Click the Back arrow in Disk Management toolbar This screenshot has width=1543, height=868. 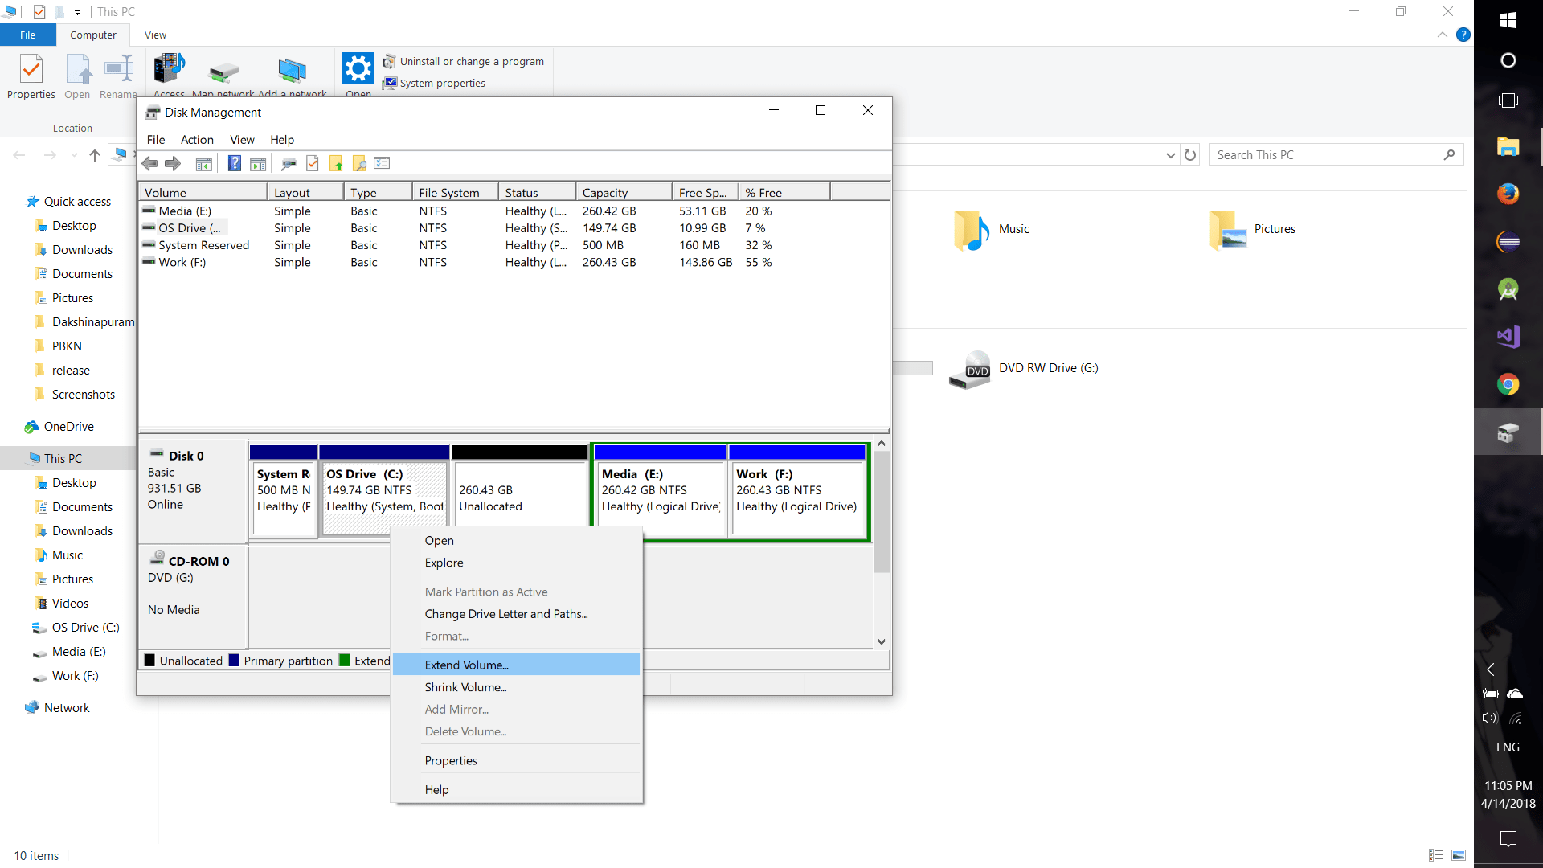pyautogui.click(x=149, y=164)
